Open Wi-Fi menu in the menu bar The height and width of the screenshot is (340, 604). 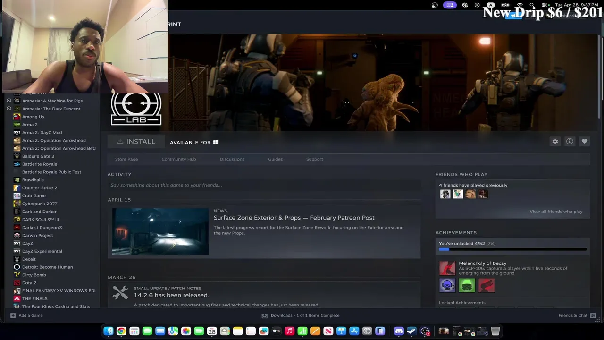point(520,5)
